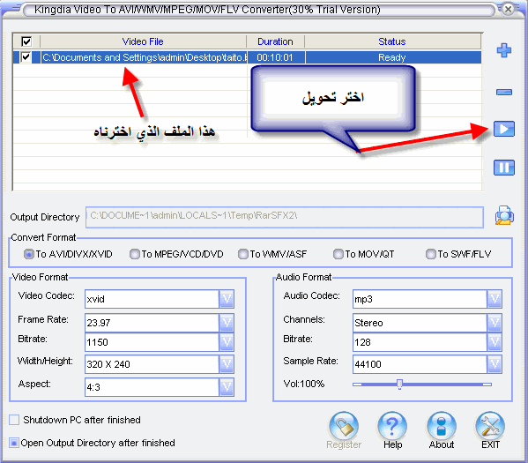Open the video Bitrate 1150 dropdown
This screenshot has height=463, width=528.
(227, 342)
